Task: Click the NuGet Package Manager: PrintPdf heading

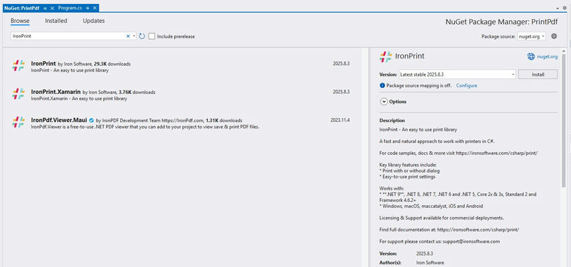Action: [501, 21]
